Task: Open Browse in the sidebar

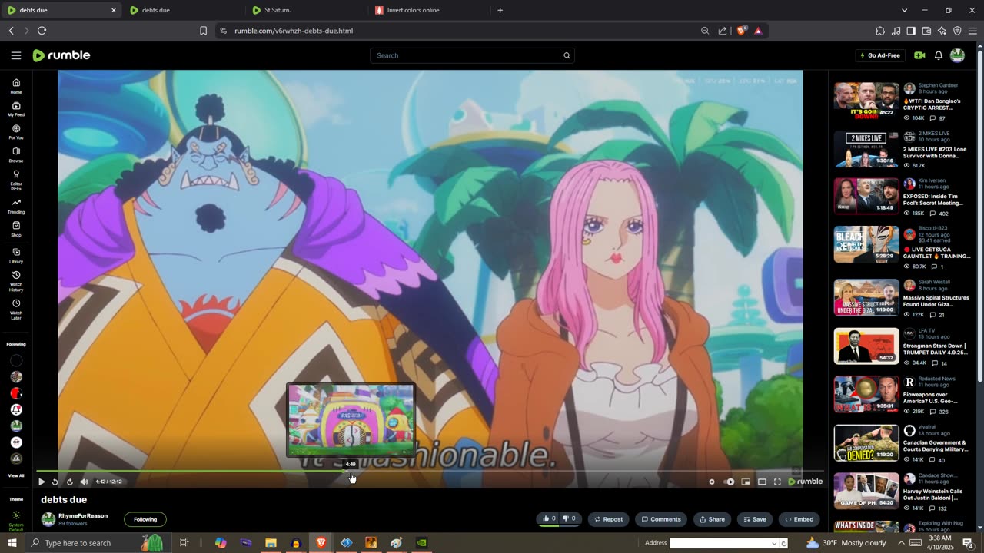Action: (x=16, y=155)
